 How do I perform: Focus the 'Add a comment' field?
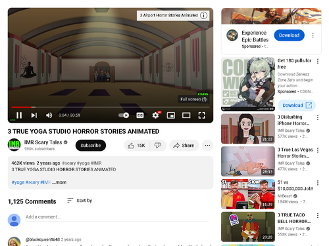click(x=116, y=217)
